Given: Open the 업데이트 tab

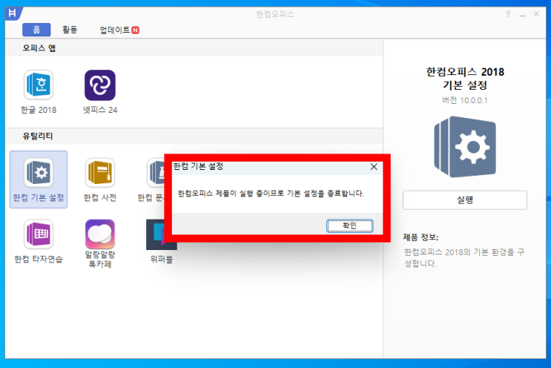Looking at the screenshot, I should 119,30.
